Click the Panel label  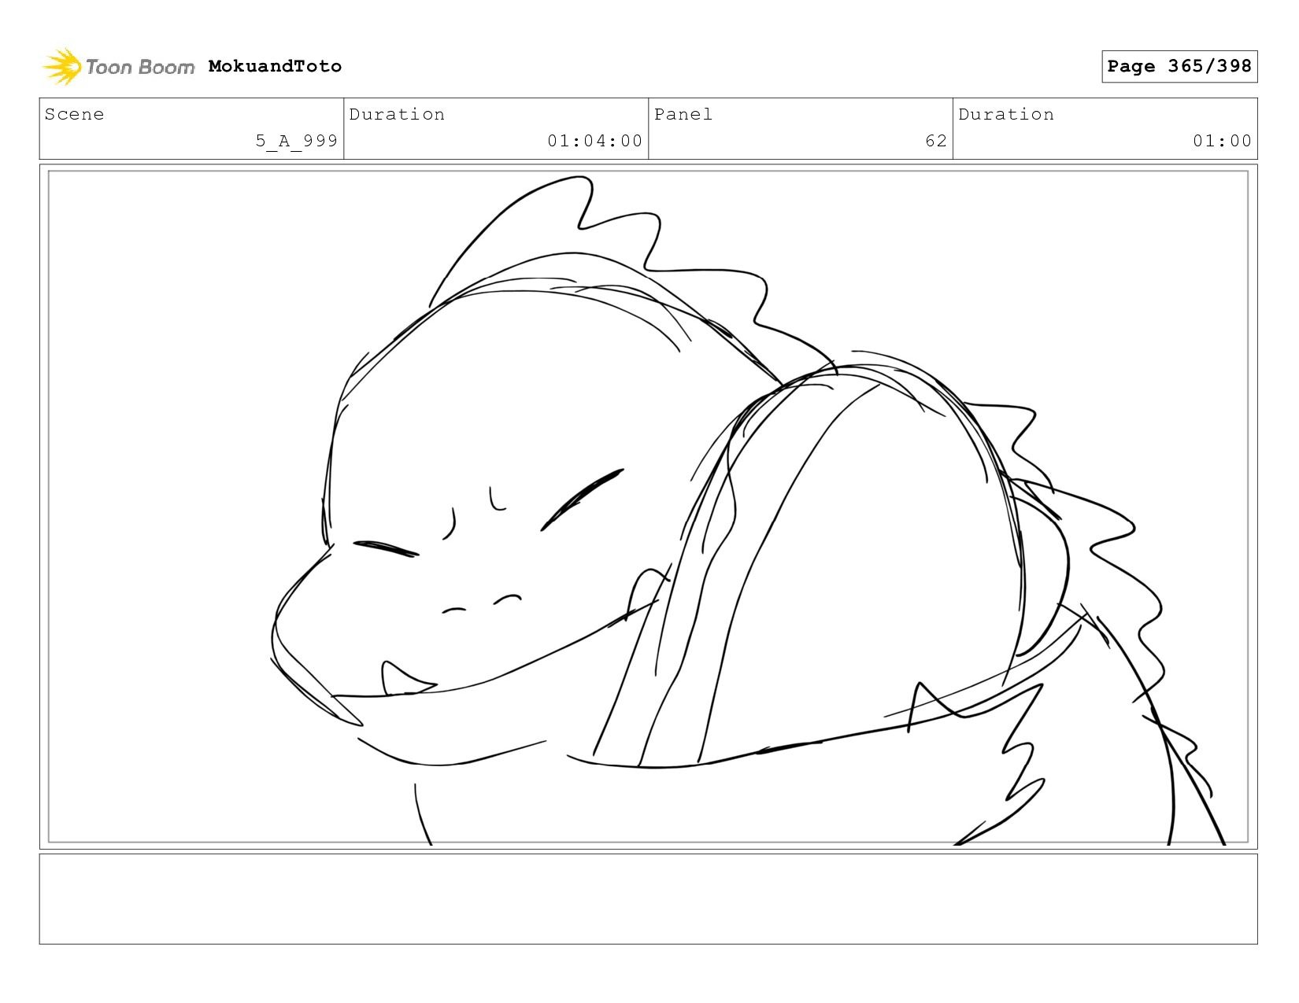click(683, 114)
